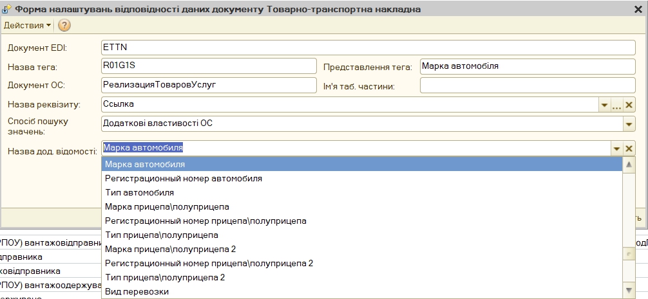Screen dimensions: 648x299
Task: Select Тип прицепа\полуприцепа 2 item
Action: point(362,277)
